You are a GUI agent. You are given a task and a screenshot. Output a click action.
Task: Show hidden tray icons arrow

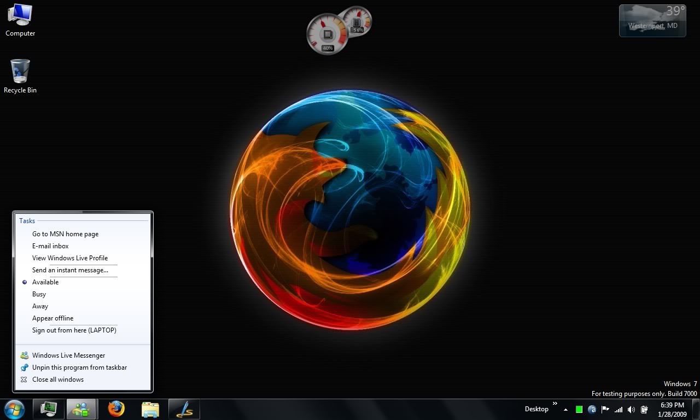coord(565,410)
